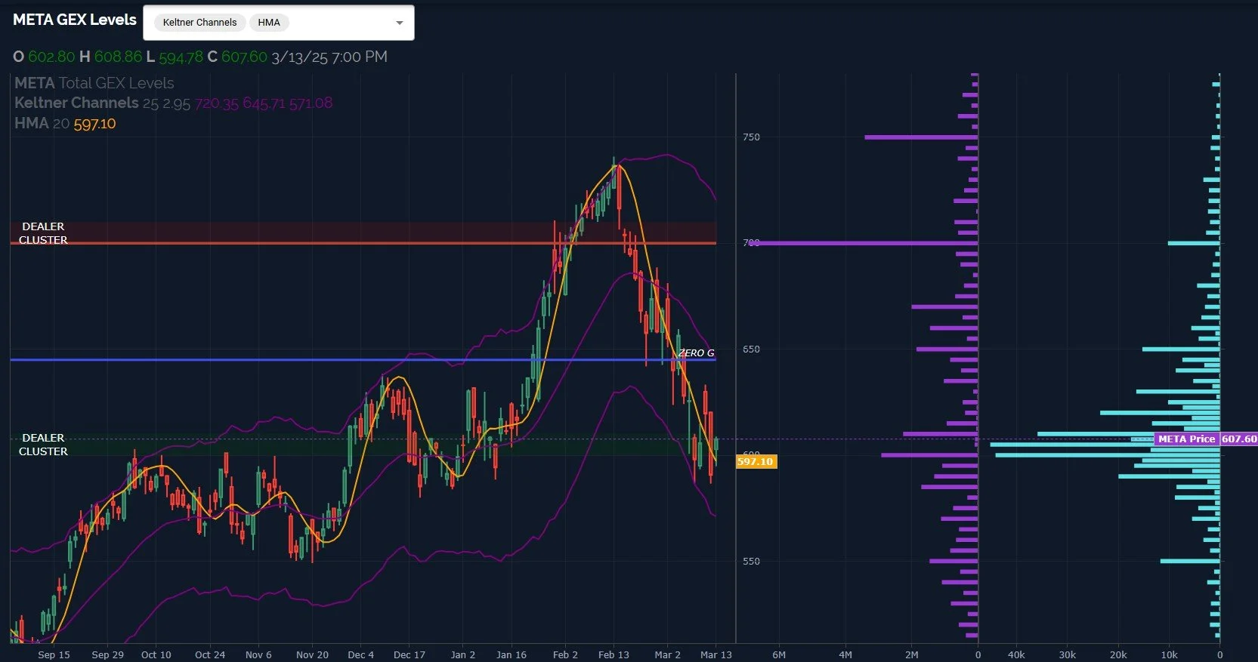Click the upper red DEALER CLUSTER label
Screen dimensions: 1258x662
click(x=43, y=233)
